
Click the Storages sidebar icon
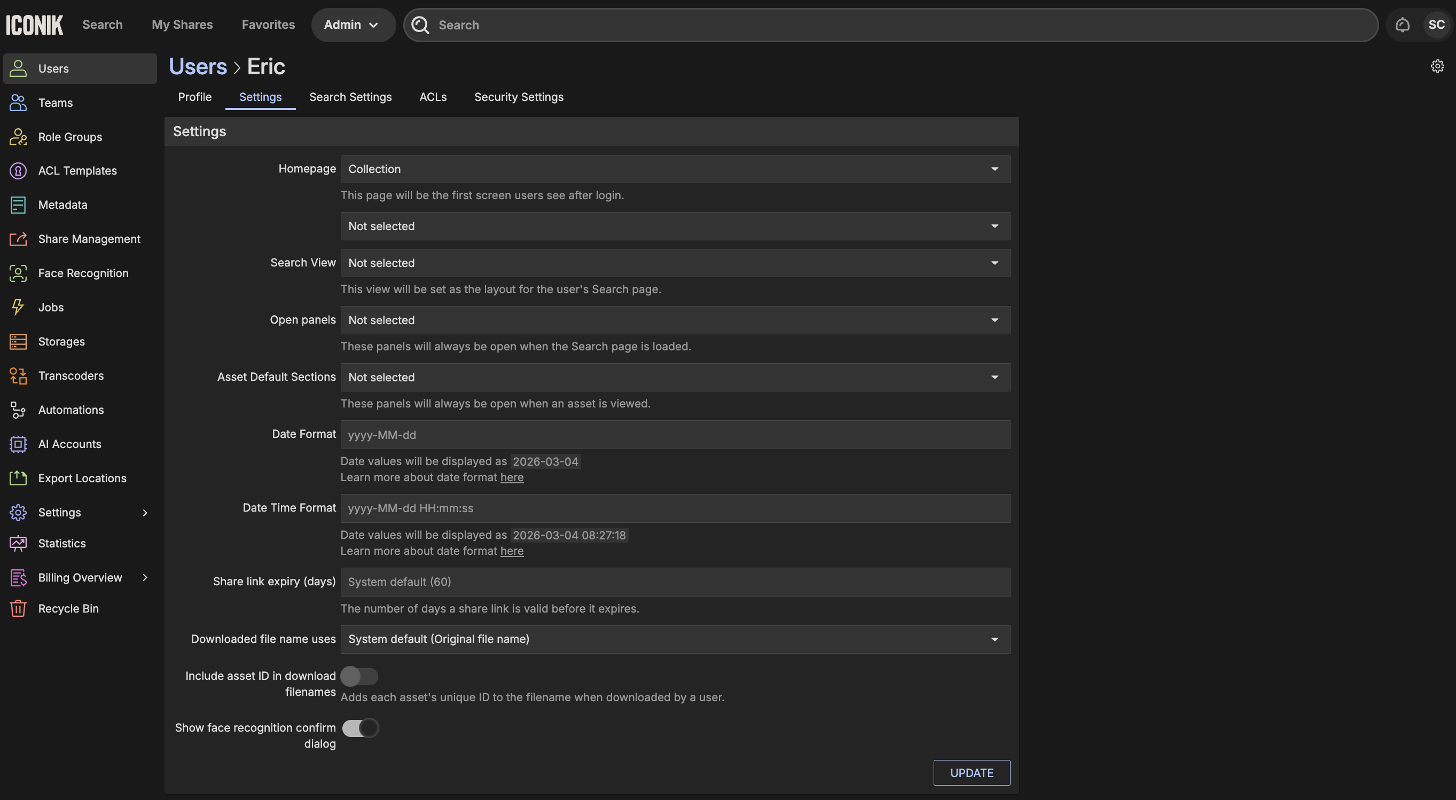[18, 342]
